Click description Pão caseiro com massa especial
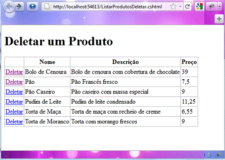Screen dimensions: 225x160 [x=110, y=92]
